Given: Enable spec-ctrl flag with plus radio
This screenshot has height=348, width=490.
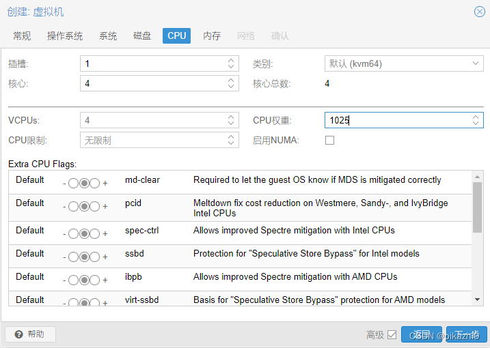Looking at the screenshot, I should tap(95, 234).
